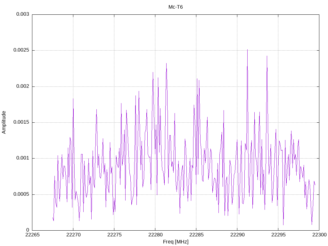
Task: Click y-axis tick label 0.0005
Action: [x=21, y=194]
